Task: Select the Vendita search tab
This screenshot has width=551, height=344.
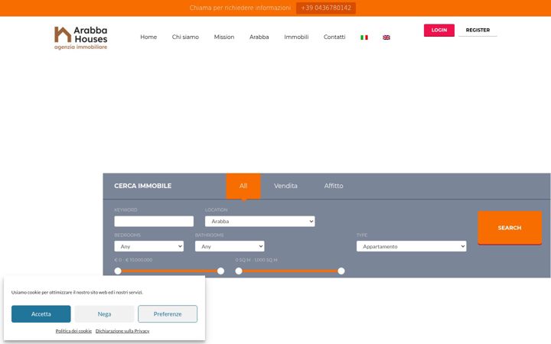Action: (x=285, y=186)
